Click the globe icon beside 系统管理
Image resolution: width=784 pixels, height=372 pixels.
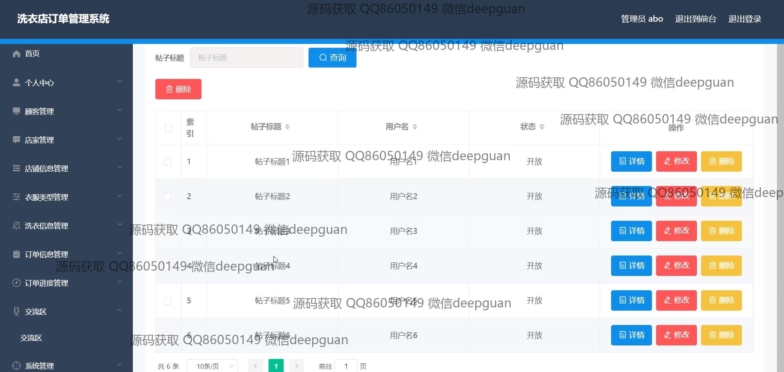point(16,365)
